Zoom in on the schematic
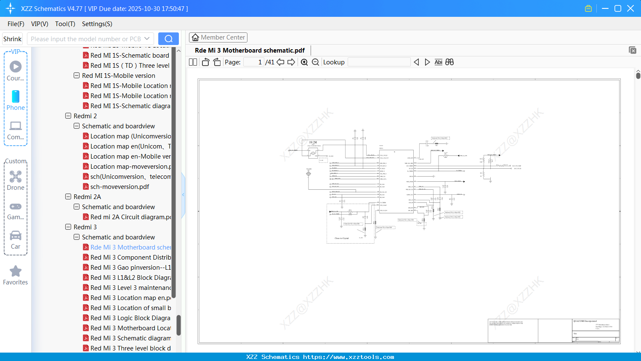641x361 pixels. click(x=304, y=62)
